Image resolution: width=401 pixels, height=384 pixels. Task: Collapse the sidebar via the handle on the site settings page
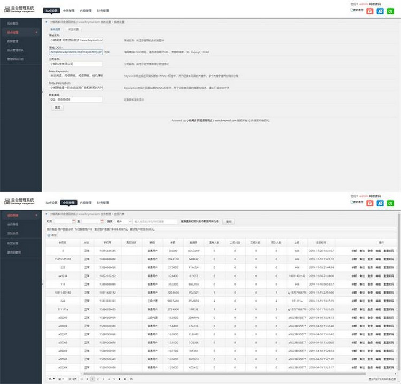point(42,92)
